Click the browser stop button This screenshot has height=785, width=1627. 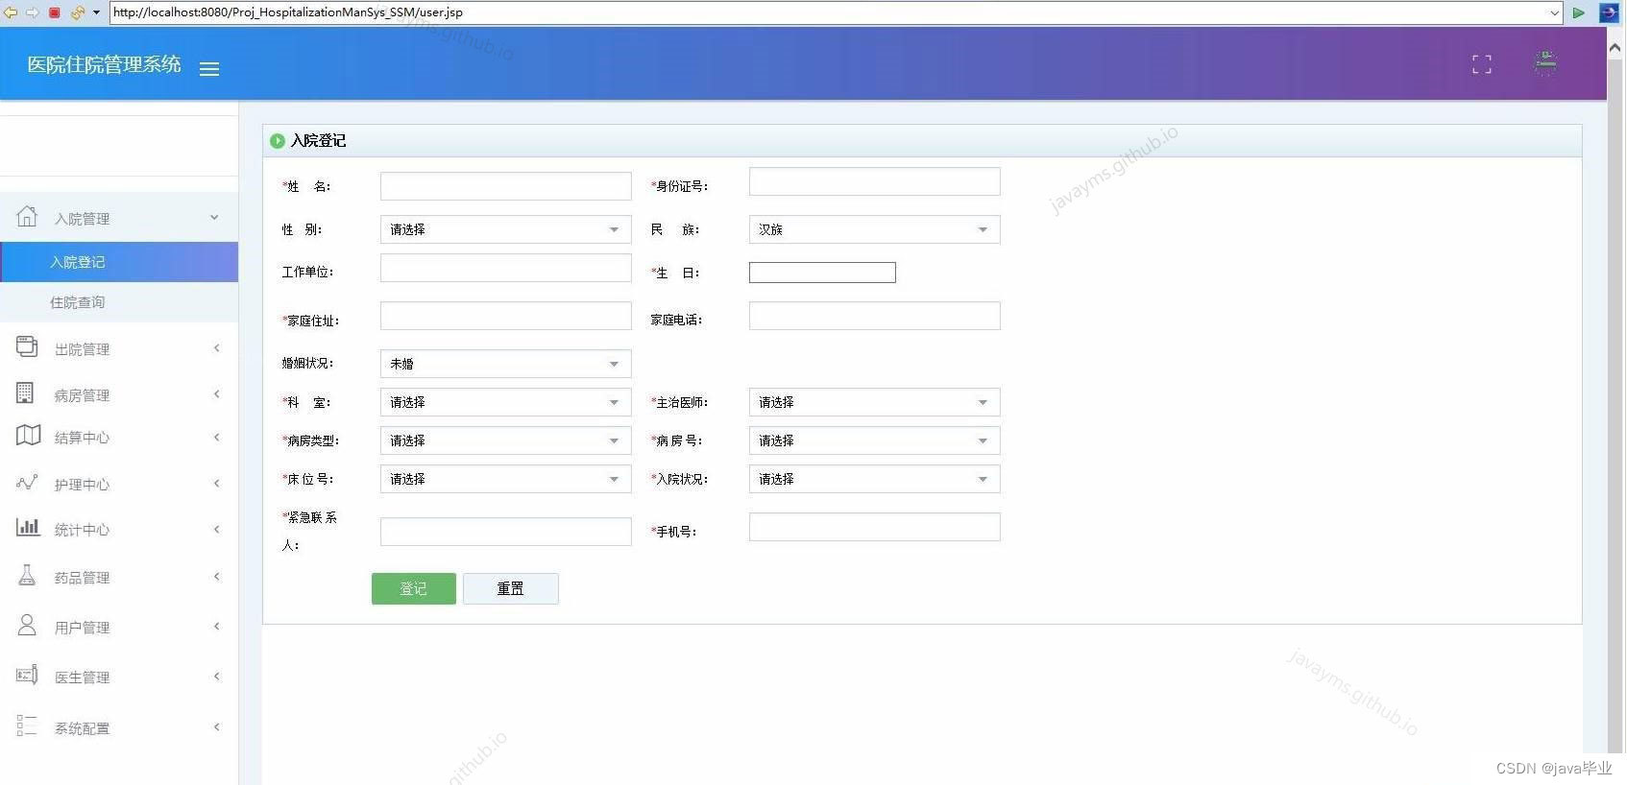click(55, 12)
